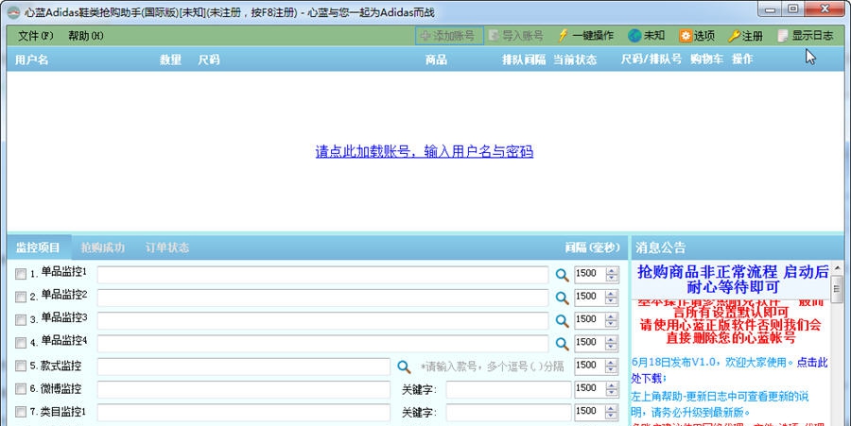The width and height of the screenshot is (851, 426).
Task: Click the 款式监控 interval stepper arrows
Action: tap(612, 366)
